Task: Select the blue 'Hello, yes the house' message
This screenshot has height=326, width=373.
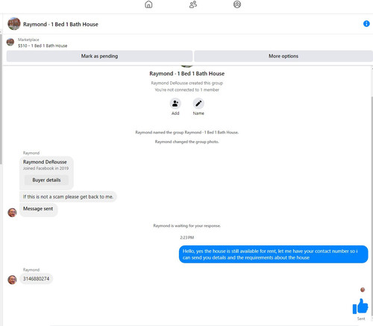Action: pyautogui.click(x=273, y=254)
